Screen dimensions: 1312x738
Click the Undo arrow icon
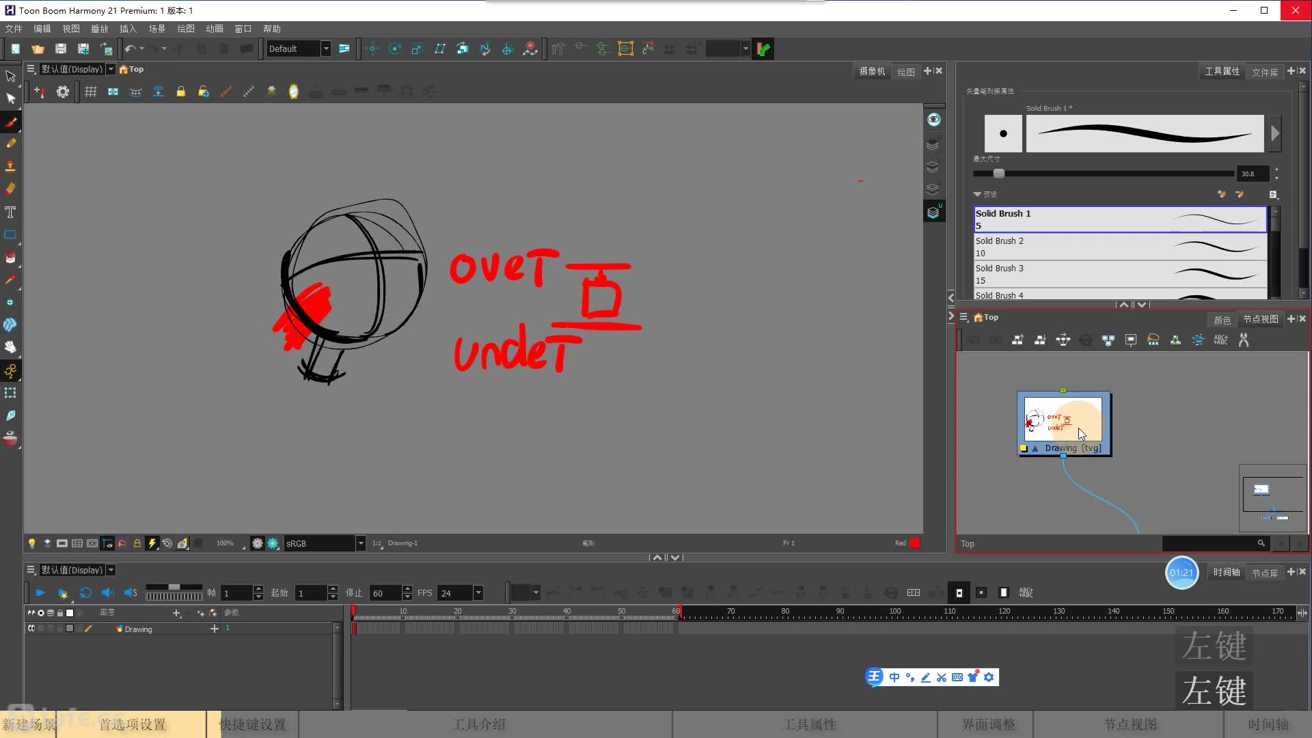coord(130,49)
